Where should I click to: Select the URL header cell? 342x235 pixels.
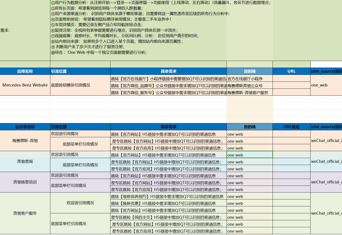(x=292, y=71)
